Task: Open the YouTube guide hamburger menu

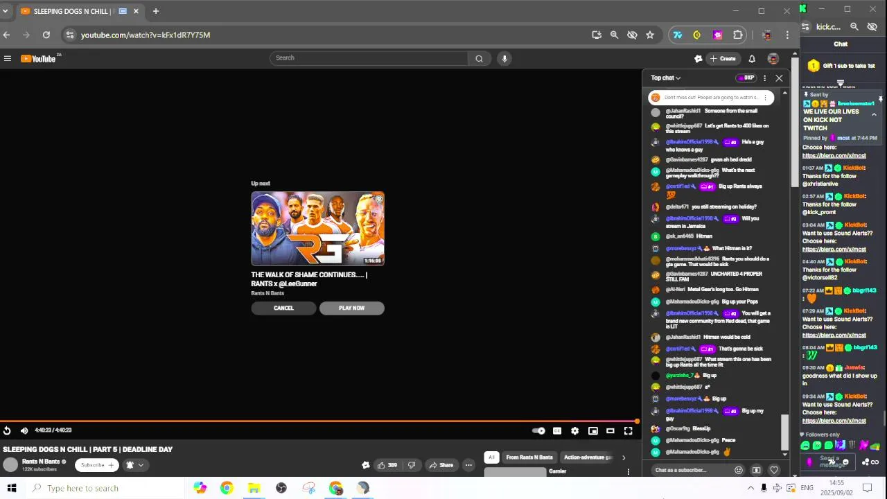Action: pyautogui.click(x=8, y=59)
